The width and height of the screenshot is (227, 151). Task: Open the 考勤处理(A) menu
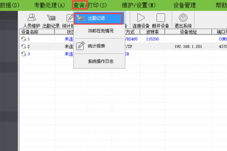[x=49, y=5]
